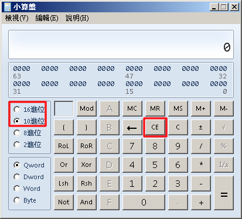Click the digit 5 key
The width and height of the screenshot is (242, 219).
(x=155, y=165)
